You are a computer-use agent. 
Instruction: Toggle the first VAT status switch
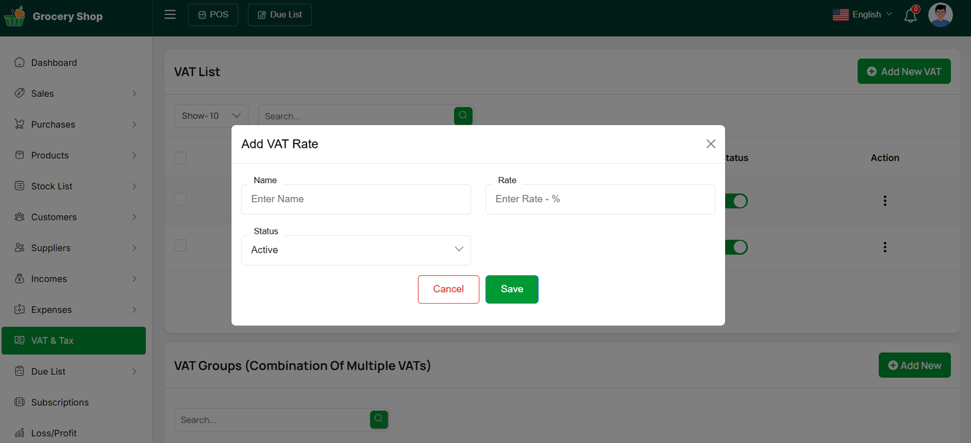(x=737, y=201)
